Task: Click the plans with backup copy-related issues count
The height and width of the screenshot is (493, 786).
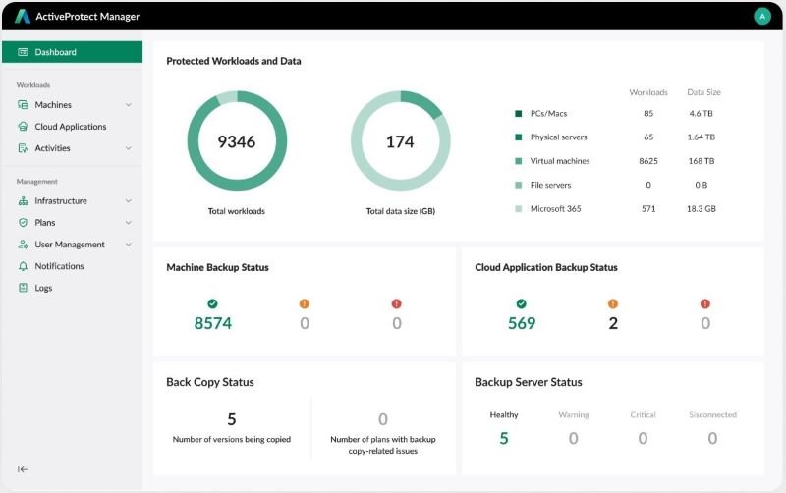Action: pos(383,418)
